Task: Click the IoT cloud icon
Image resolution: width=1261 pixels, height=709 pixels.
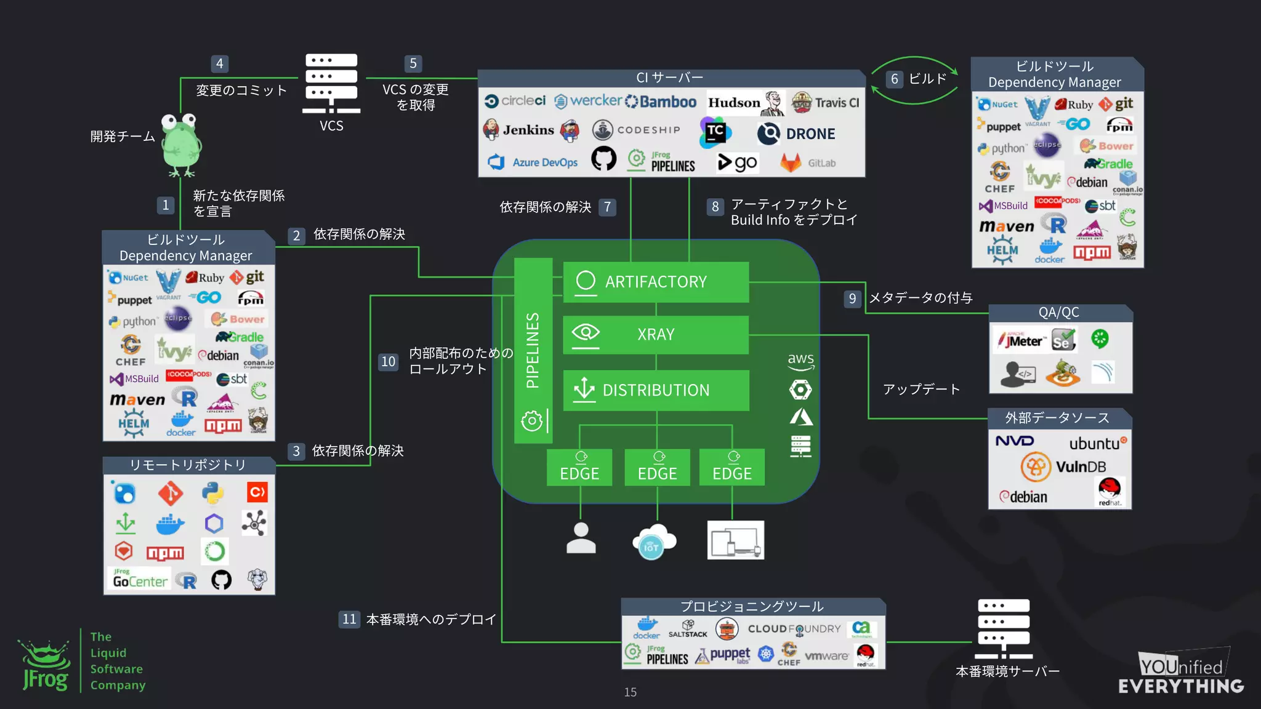Action: point(654,542)
